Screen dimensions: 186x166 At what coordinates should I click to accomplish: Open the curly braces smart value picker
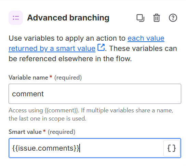click(172, 148)
